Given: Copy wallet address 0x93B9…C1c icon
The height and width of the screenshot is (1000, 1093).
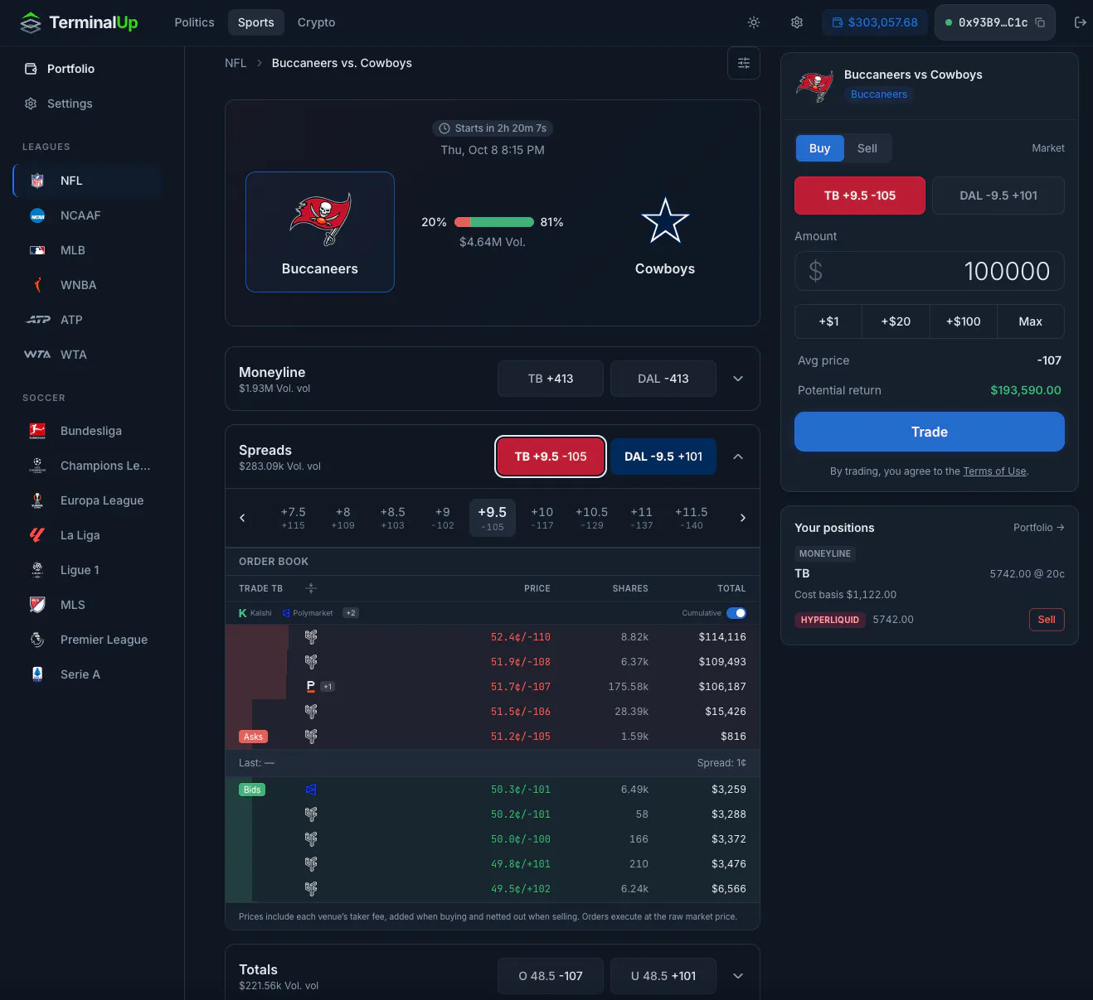Looking at the screenshot, I should coord(1040,22).
